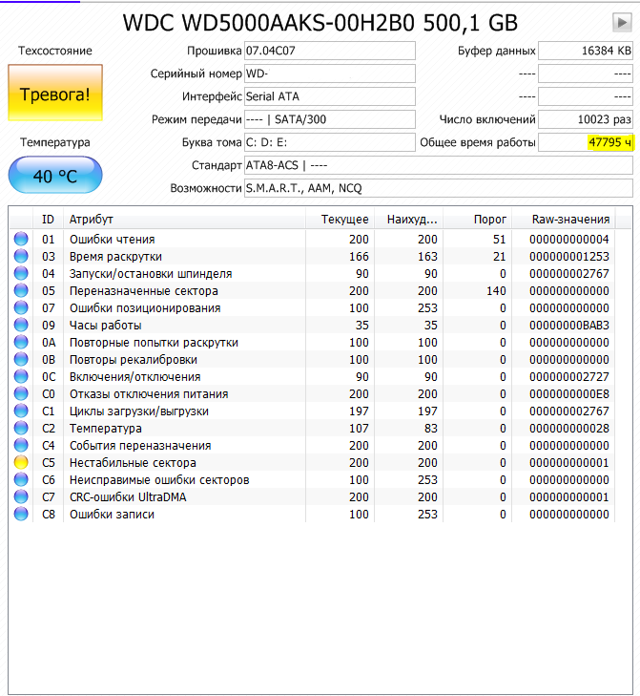
Task: Click the Буфер данных value 16384 KB
Action: pos(586,51)
